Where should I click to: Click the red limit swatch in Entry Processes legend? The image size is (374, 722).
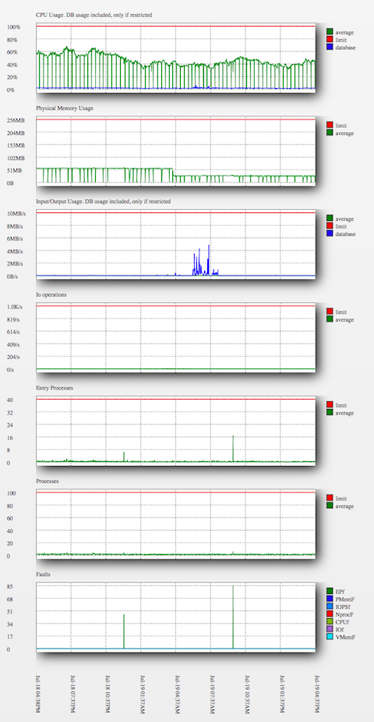[x=330, y=405]
